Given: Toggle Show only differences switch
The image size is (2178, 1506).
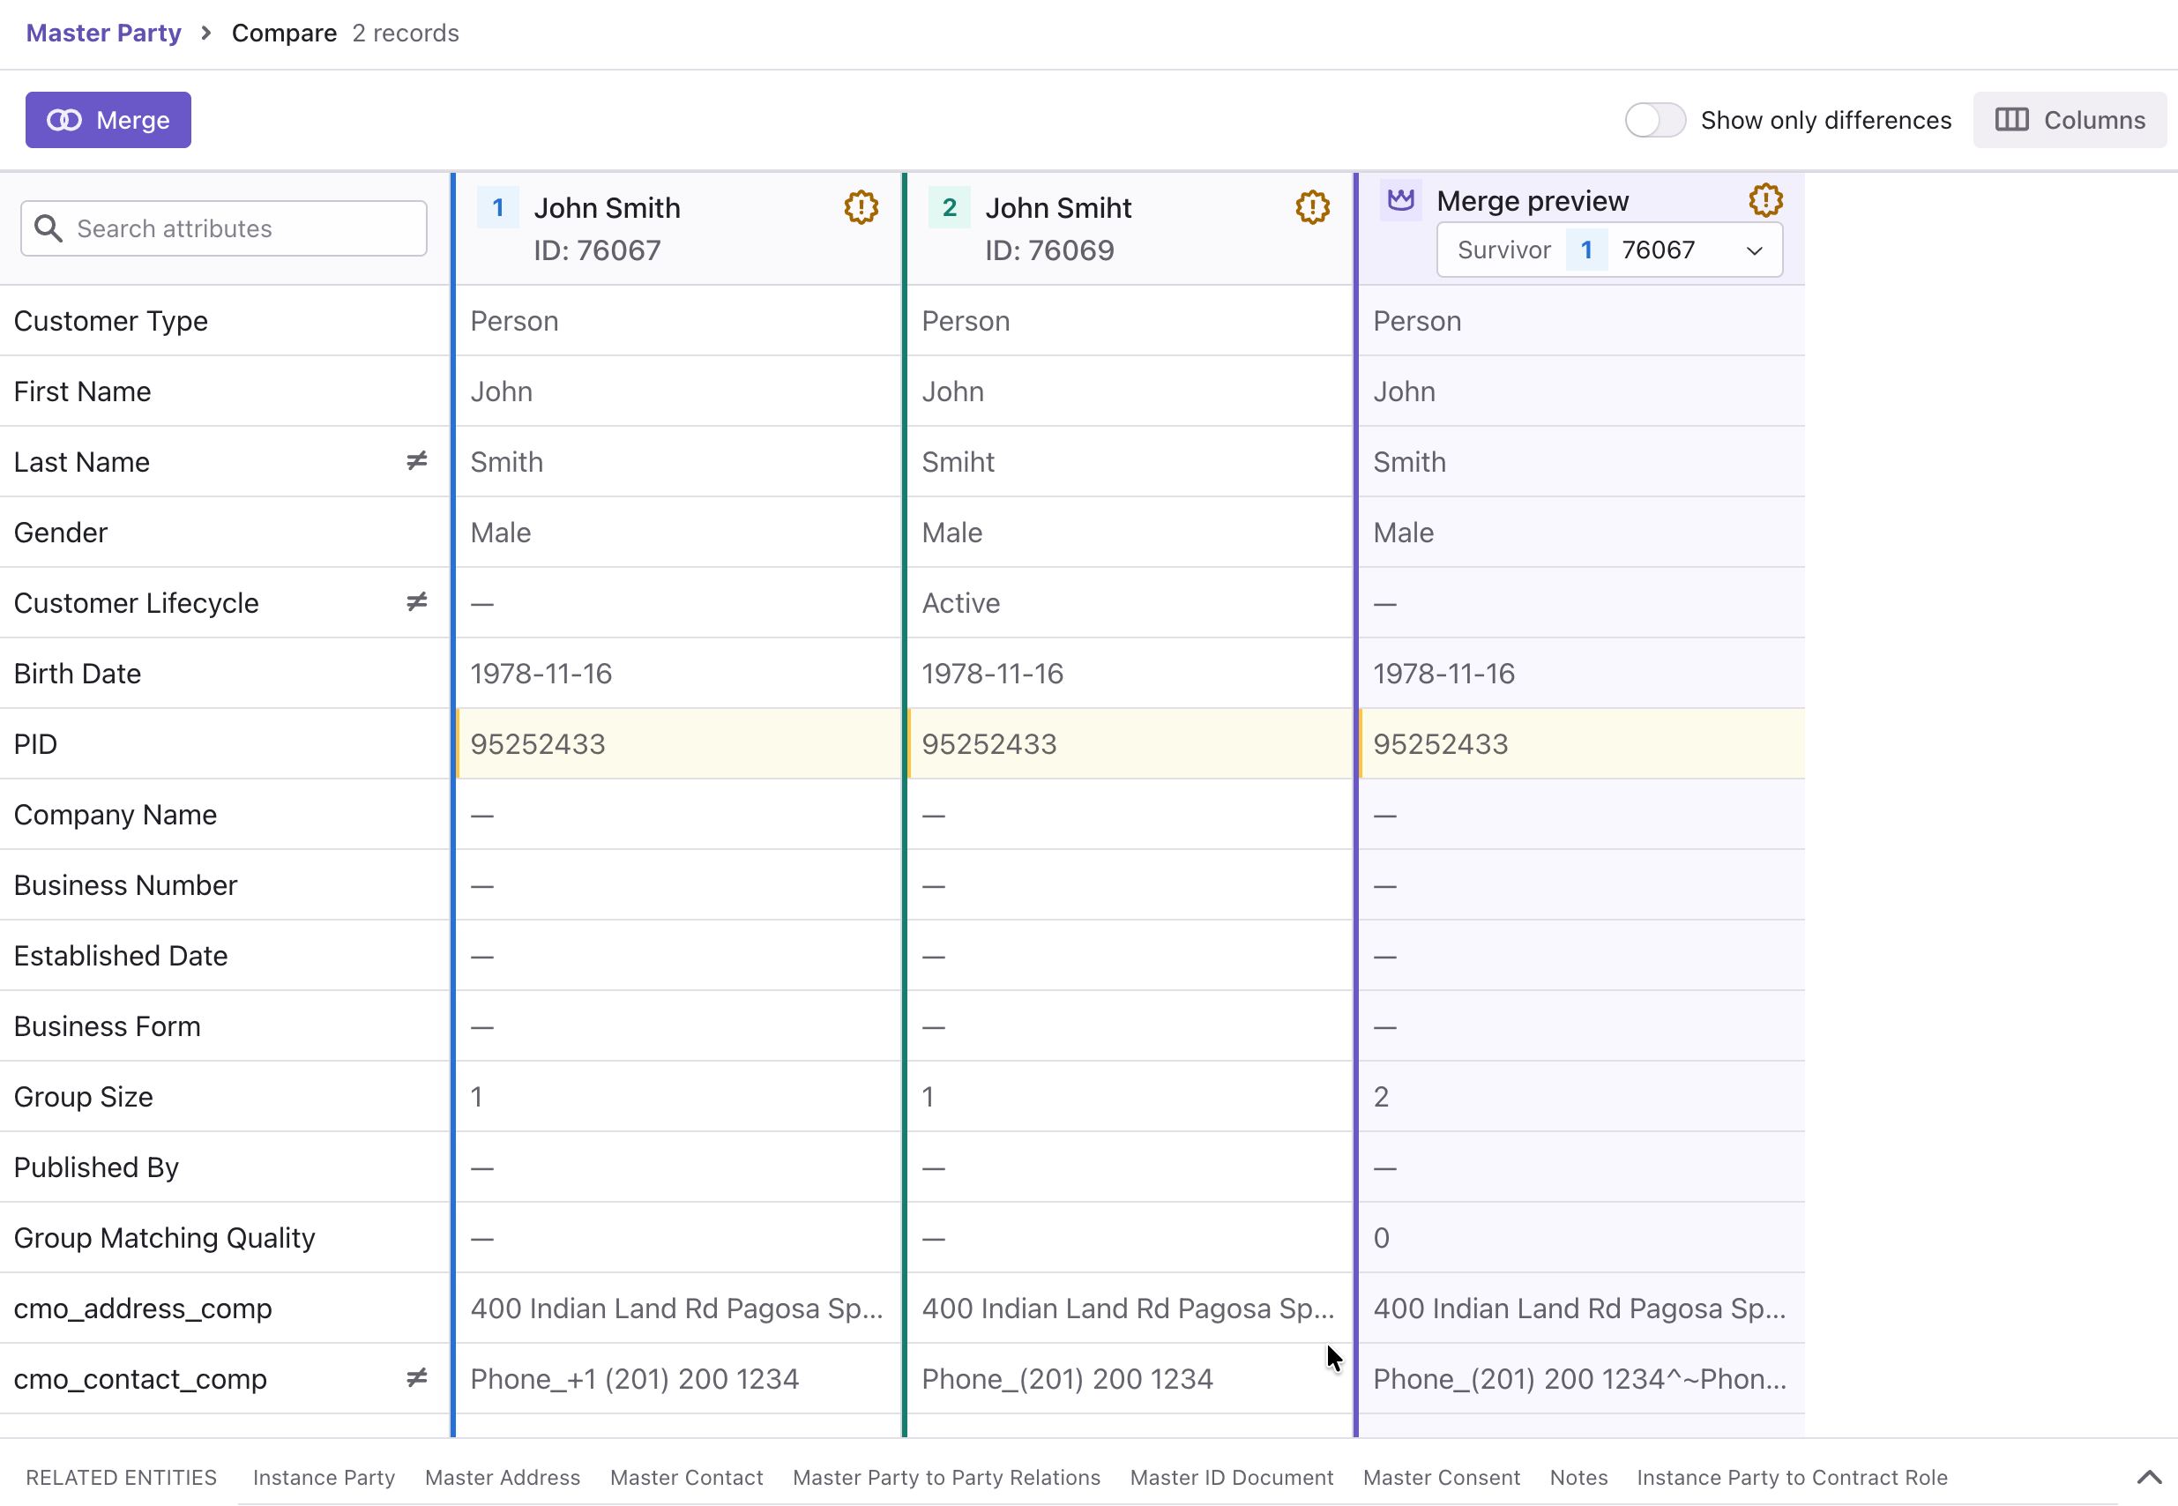Looking at the screenshot, I should (x=1654, y=120).
